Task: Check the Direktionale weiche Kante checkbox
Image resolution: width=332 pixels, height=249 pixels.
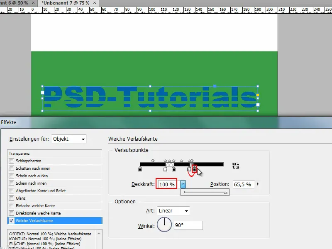Action: (x=12, y=213)
